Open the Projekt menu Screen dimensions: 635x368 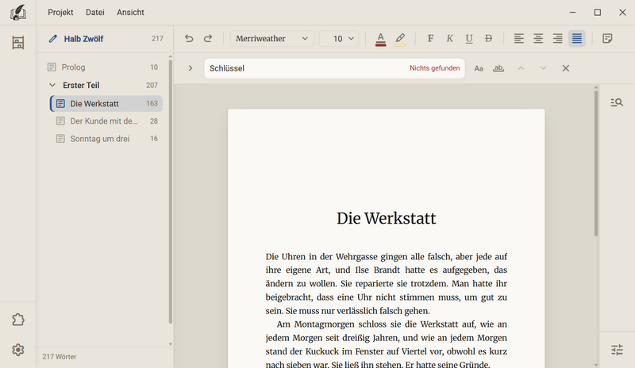point(60,13)
